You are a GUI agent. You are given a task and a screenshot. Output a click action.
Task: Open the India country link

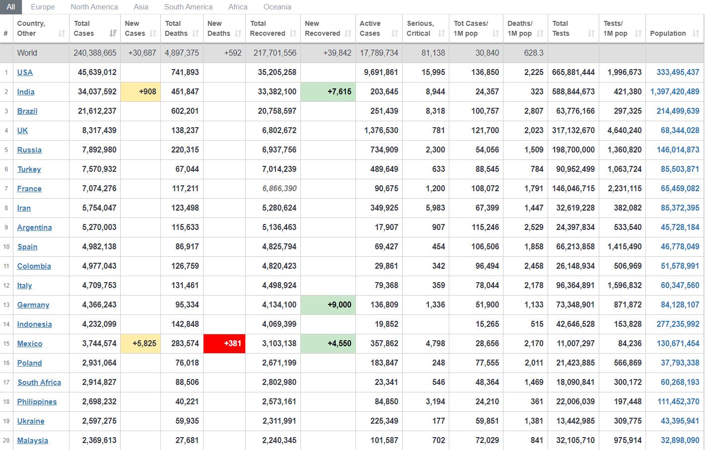point(26,91)
